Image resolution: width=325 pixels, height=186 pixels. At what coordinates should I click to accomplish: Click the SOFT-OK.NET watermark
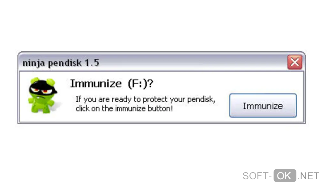(x=281, y=176)
